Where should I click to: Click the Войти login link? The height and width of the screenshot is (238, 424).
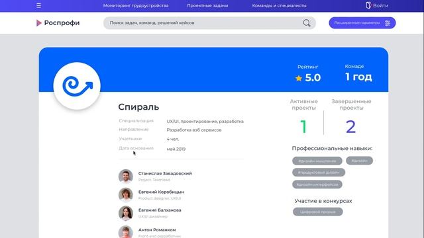point(380,5)
